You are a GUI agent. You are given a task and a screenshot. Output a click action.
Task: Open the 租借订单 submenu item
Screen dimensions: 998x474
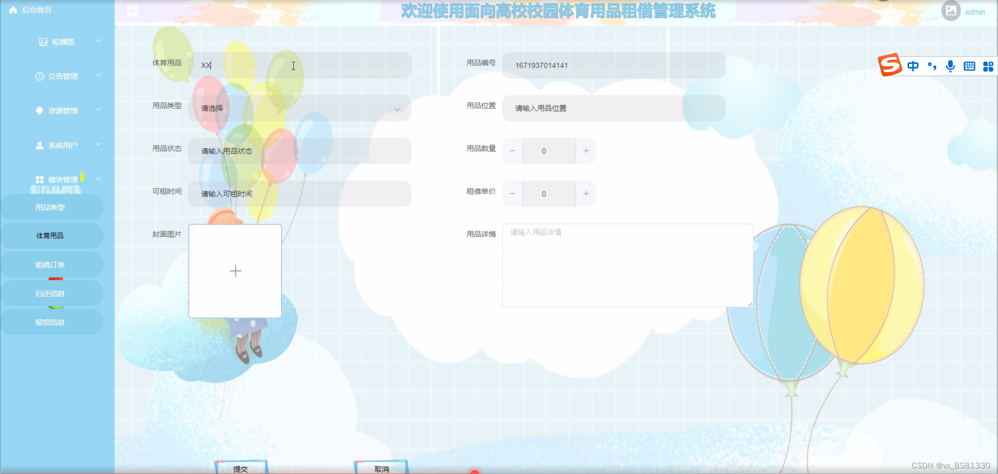[52, 265]
